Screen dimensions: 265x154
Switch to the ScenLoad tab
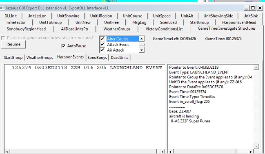coord(168,22)
